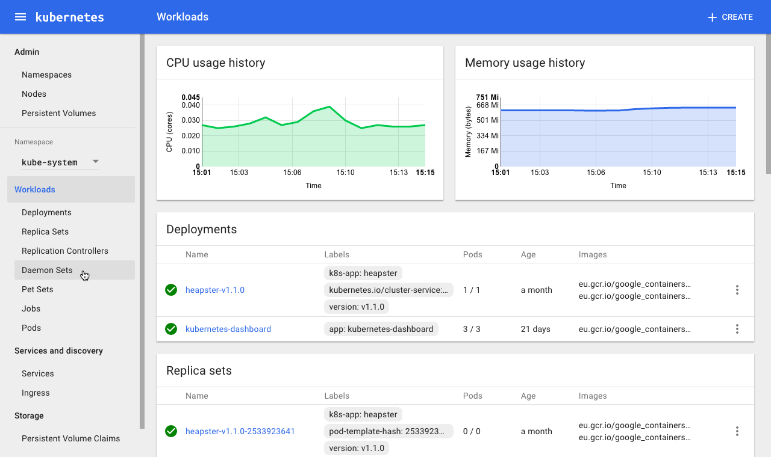Go to Persistent Volume Claims under Storage

tap(70, 438)
